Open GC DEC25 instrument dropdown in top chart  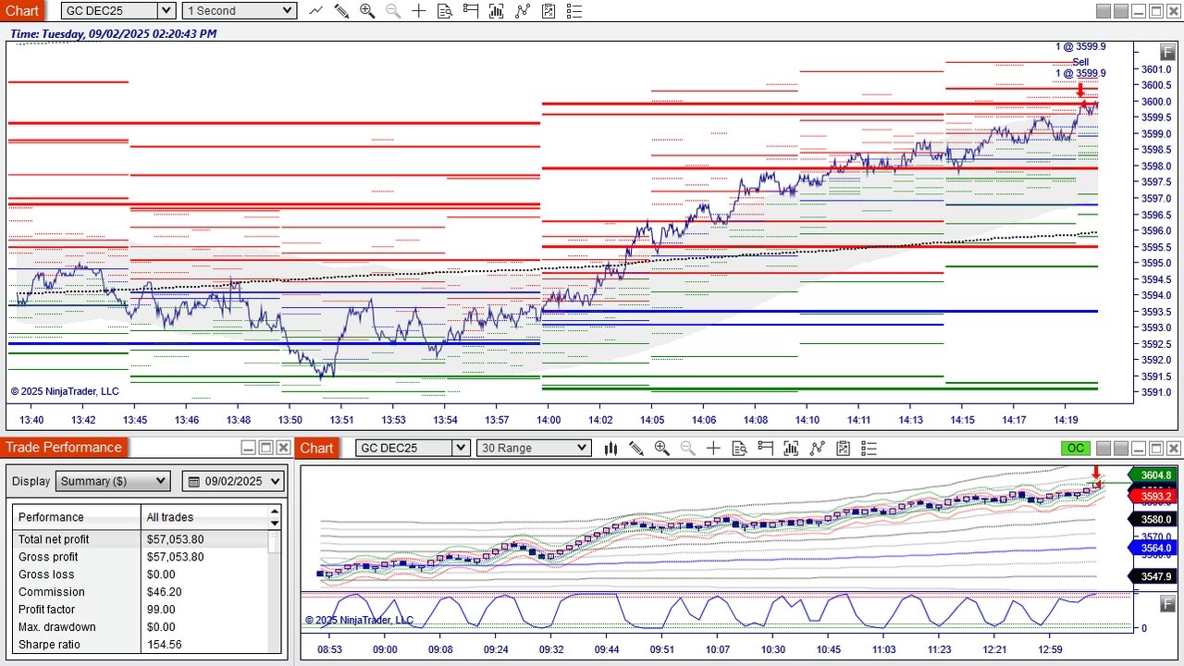point(166,11)
